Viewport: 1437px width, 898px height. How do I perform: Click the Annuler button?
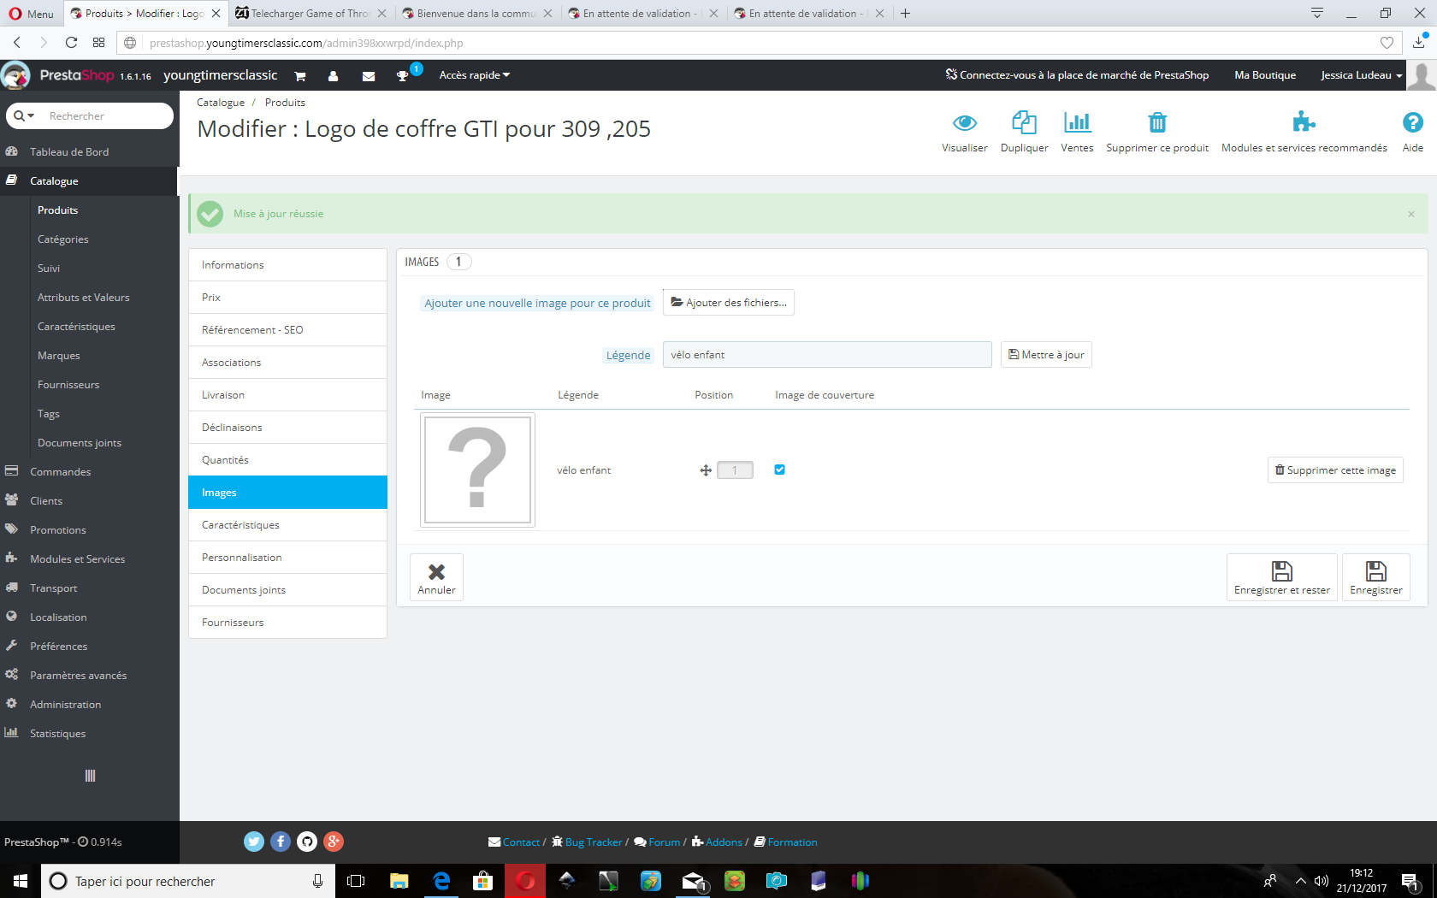point(436,577)
